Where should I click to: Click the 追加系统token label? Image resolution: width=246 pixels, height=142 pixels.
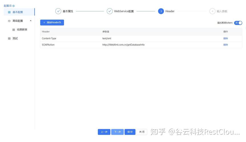click(x=225, y=23)
